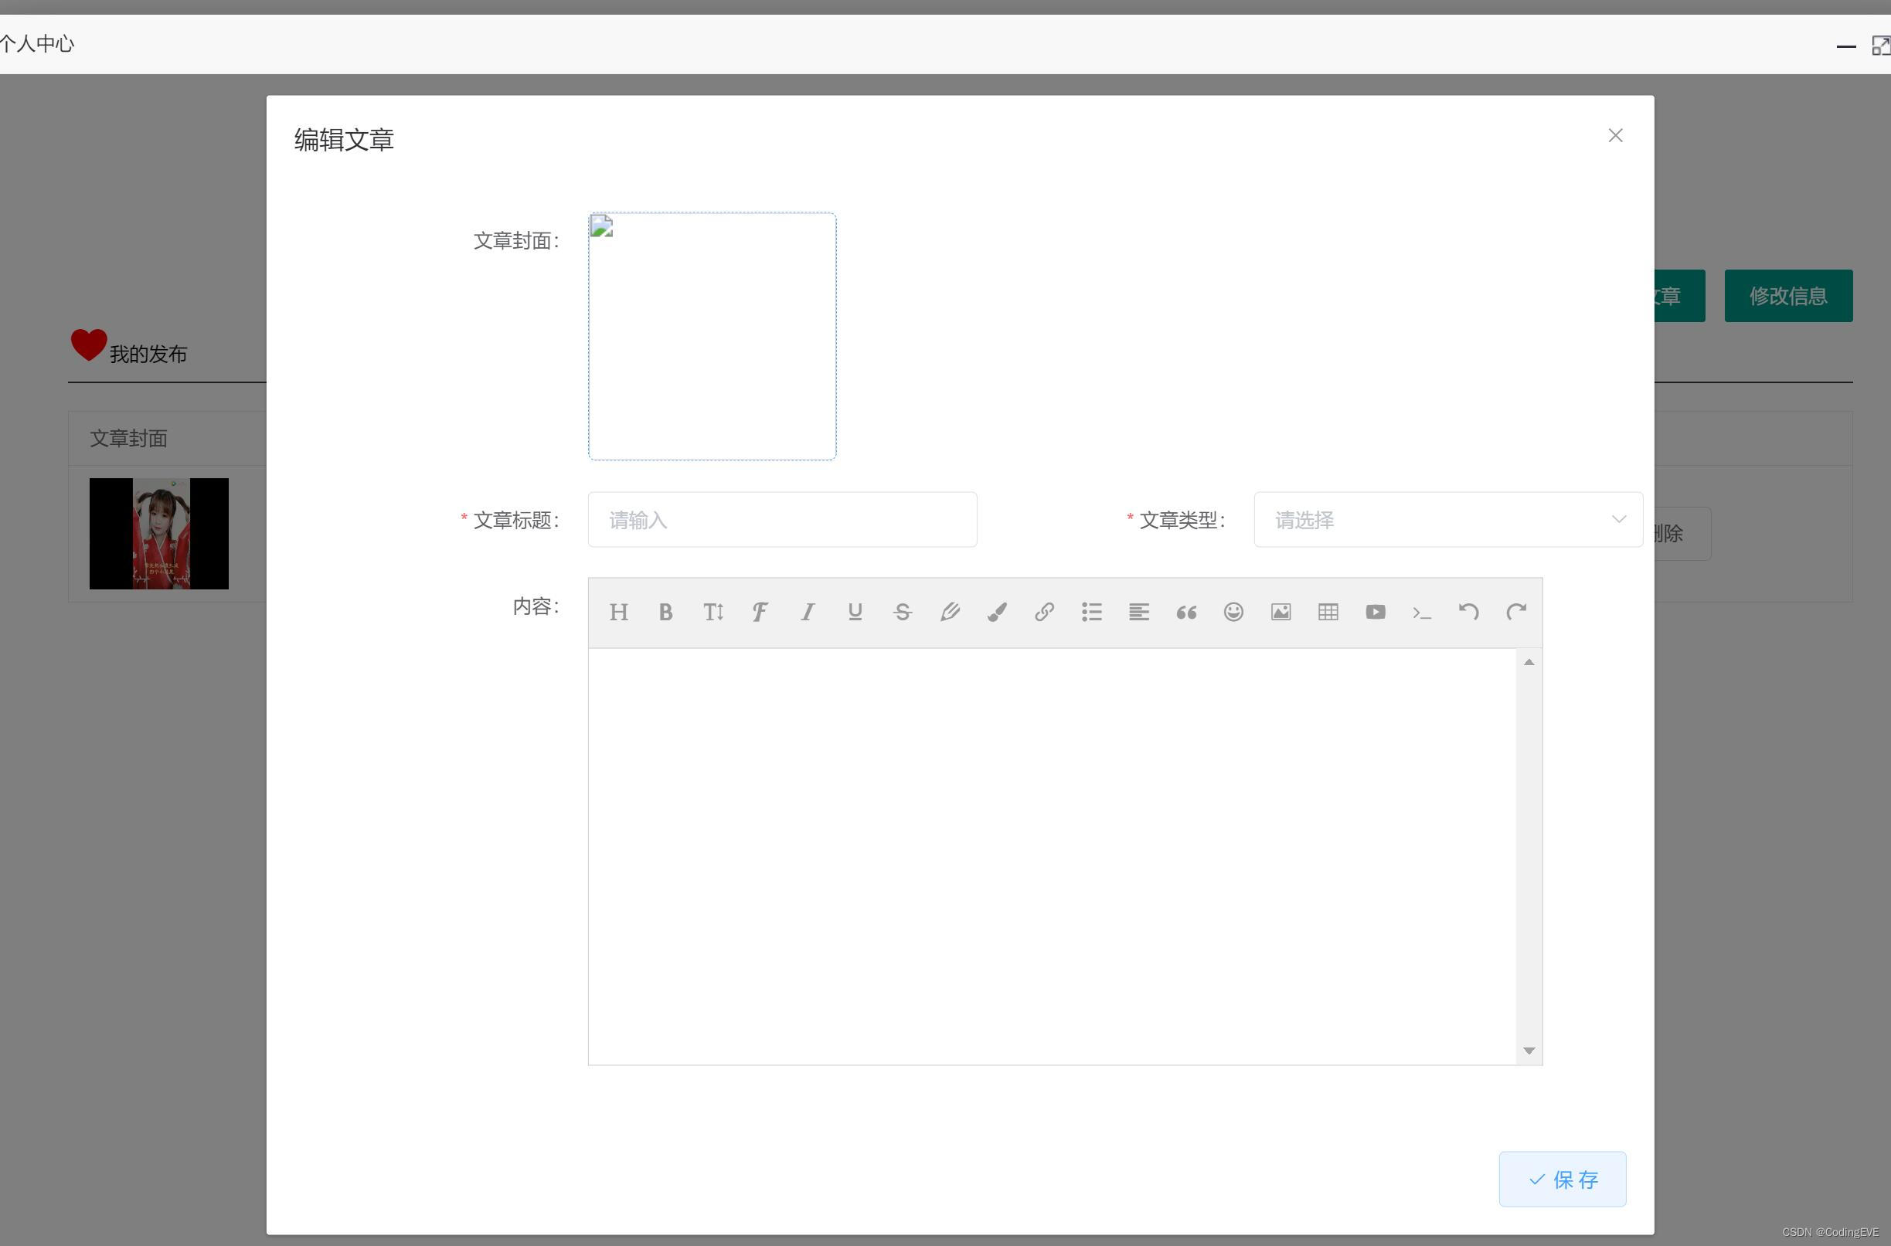
Task: Select the Heading tool in editor toolbar
Action: coord(618,612)
